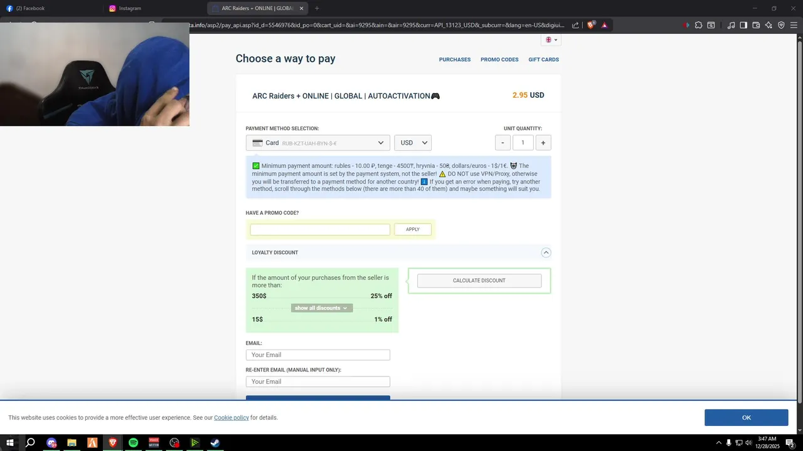Open the Cookie policy link
Viewport: 803px width, 451px height.
tap(231, 418)
